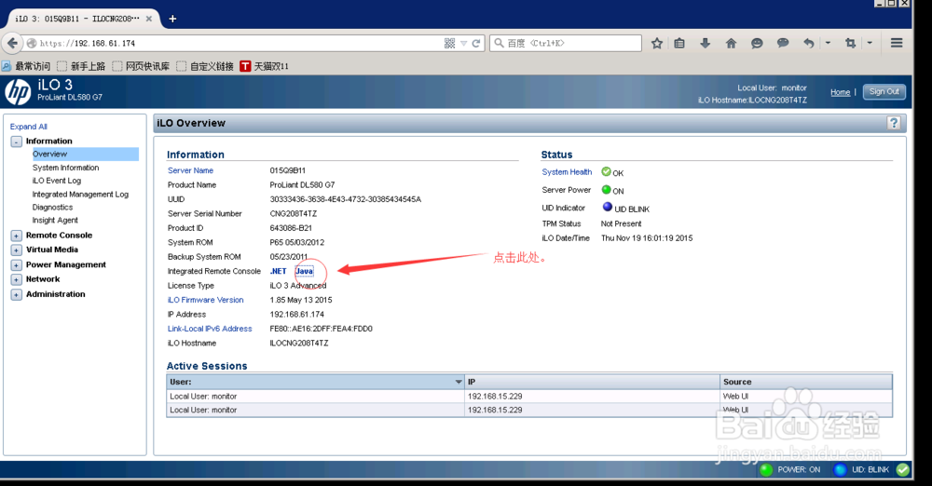Screen dimensions: 932x486
Task: Expand the Remote Console node
Action: point(16,236)
